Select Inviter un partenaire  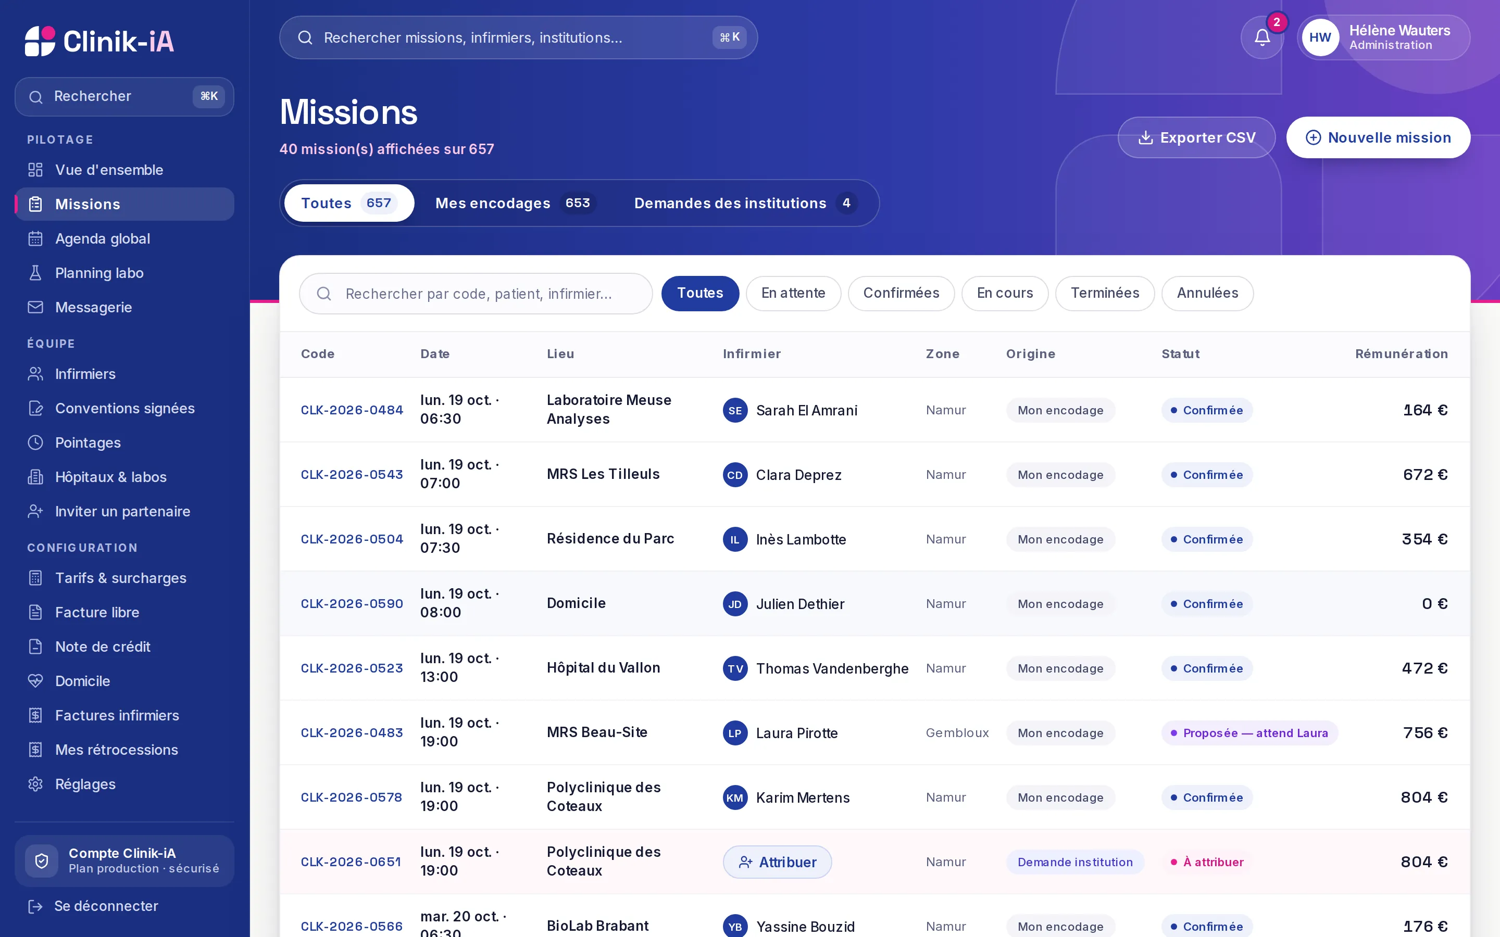click(x=124, y=511)
